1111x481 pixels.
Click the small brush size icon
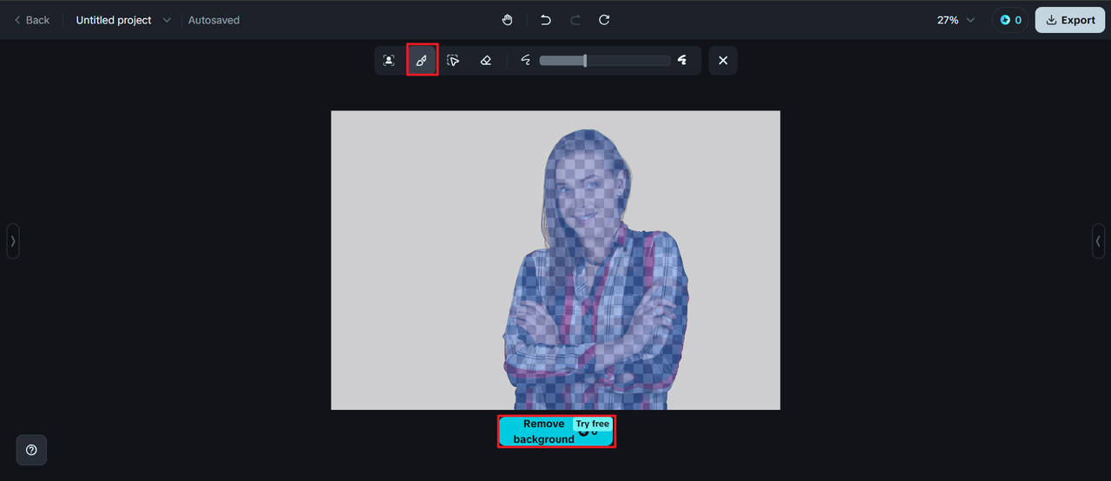pyautogui.click(x=525, y=61)
